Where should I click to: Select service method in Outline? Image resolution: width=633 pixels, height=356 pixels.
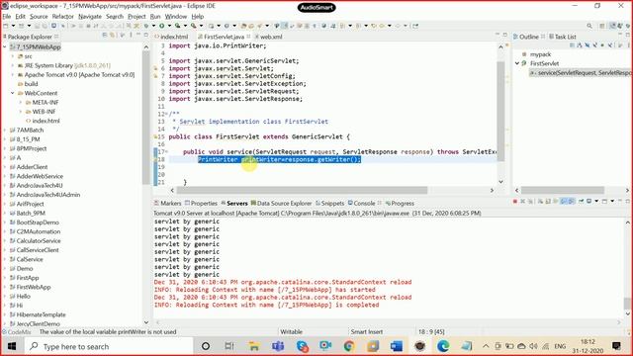[x=581, y=73]
